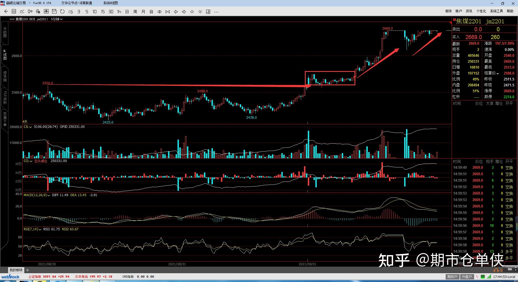Image resolution: width=518 pixels, height=282 pixels.
Task: Open the 账户 menu
Action: point(459,11)
